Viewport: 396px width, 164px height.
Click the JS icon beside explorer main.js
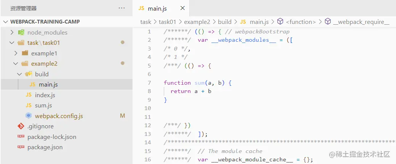click(x=32, y=84)
